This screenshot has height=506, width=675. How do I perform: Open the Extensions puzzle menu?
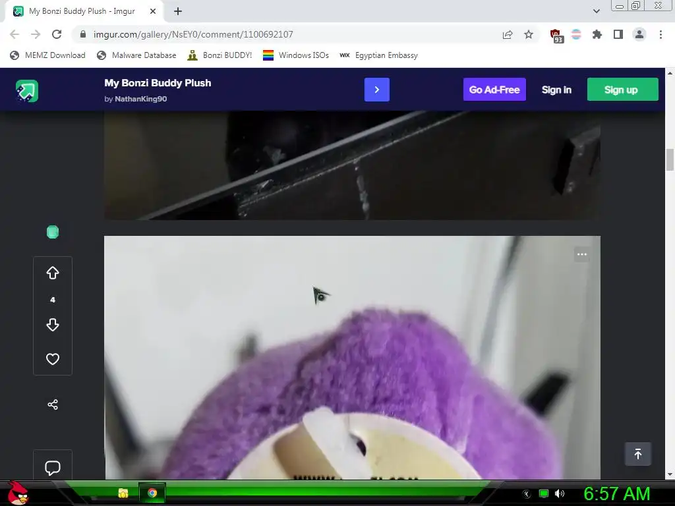pyautogui.click(x=597, y=34)
